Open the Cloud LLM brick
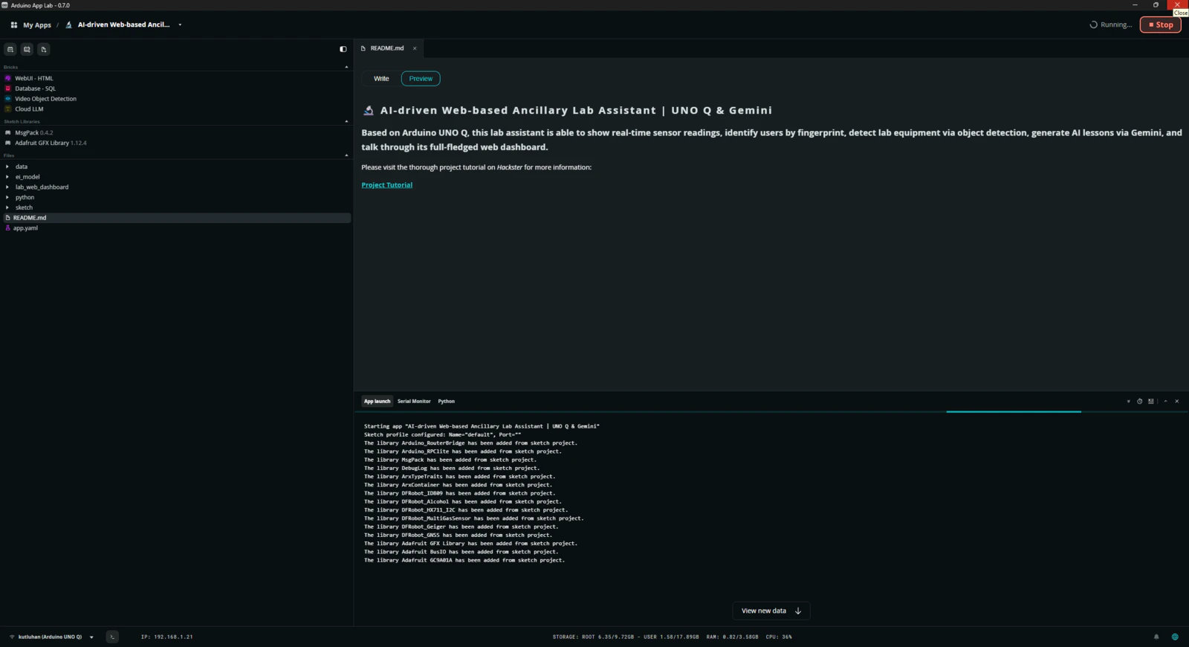This screenshot has height=647, width=1189. click(x=29, y=109)
